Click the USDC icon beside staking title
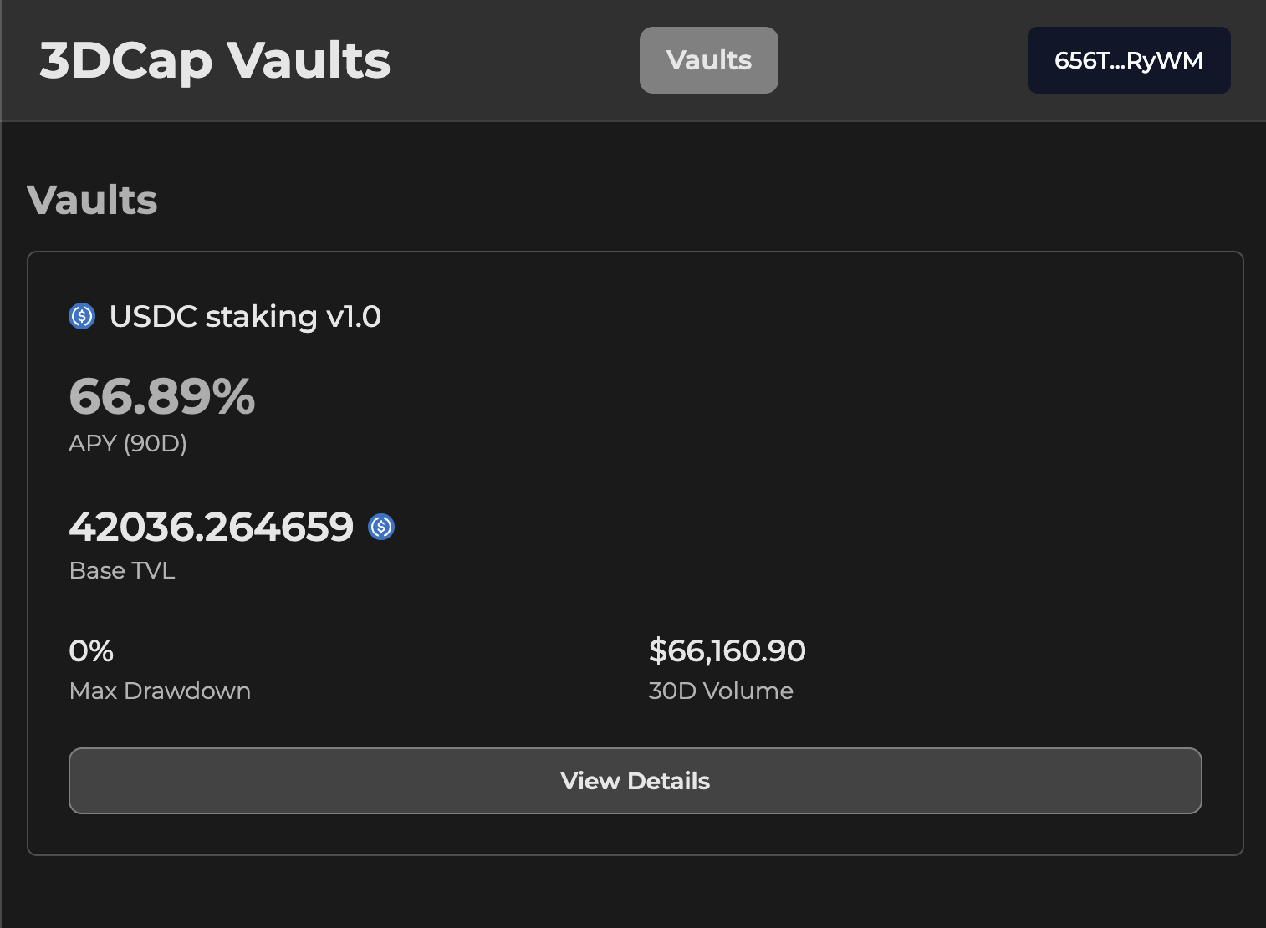The height and width of the screenshot is (928, 1266). pyautogui.click(x=82, y=316)
